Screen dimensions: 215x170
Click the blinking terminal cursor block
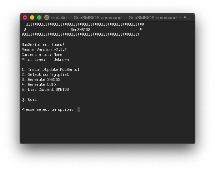point(79,109)
